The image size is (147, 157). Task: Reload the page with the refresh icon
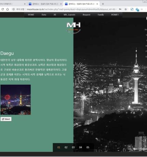3,9
